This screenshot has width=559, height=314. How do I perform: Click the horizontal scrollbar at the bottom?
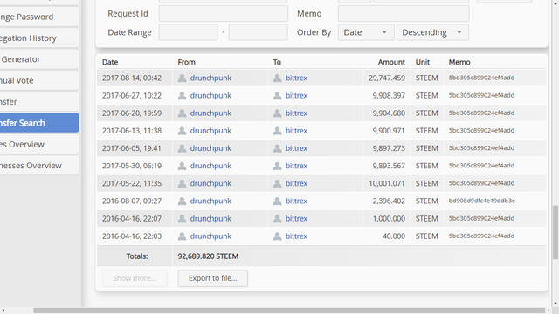pos(289,311)
